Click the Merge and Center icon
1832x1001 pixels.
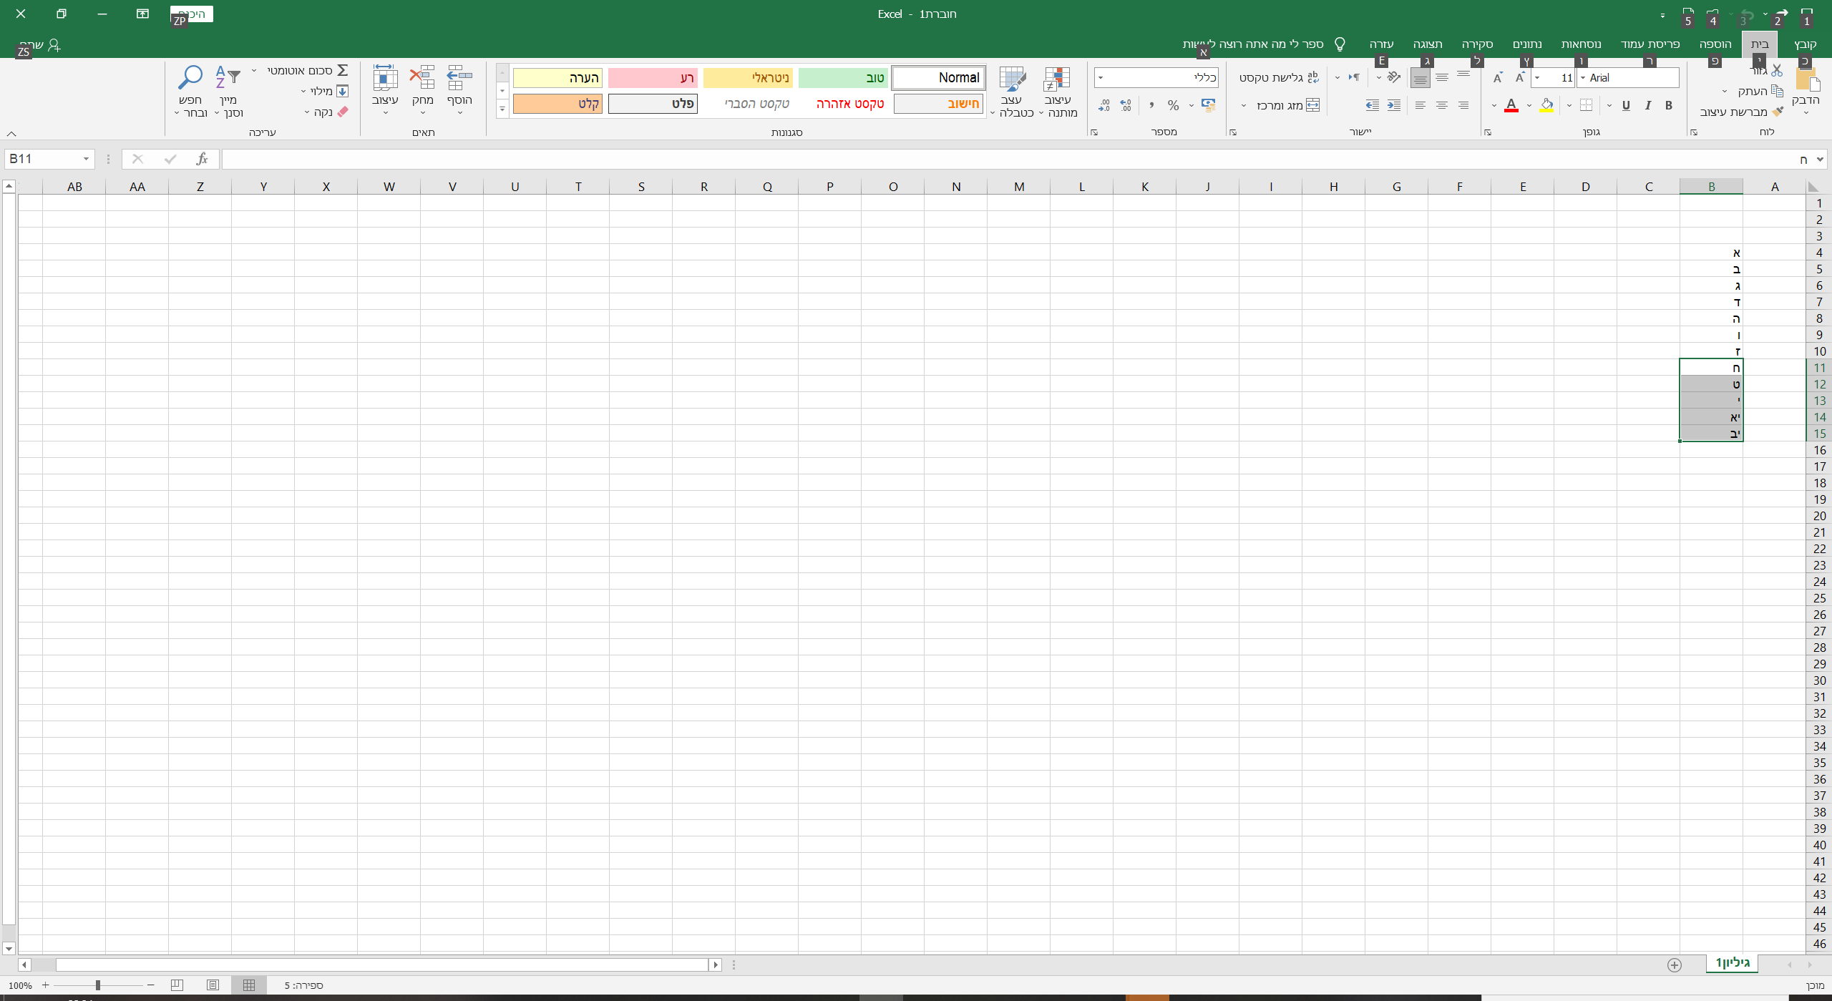(1312, 105)
